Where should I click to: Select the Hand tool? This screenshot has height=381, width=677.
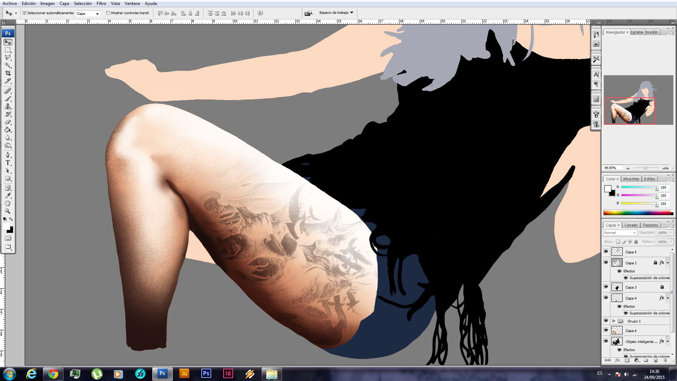coord(8,204)
